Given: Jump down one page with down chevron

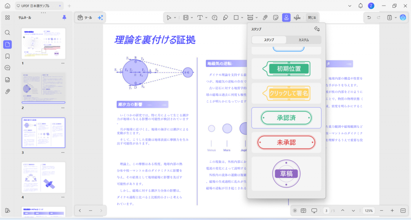Looking at the screenshot, I should coord(353,210).
